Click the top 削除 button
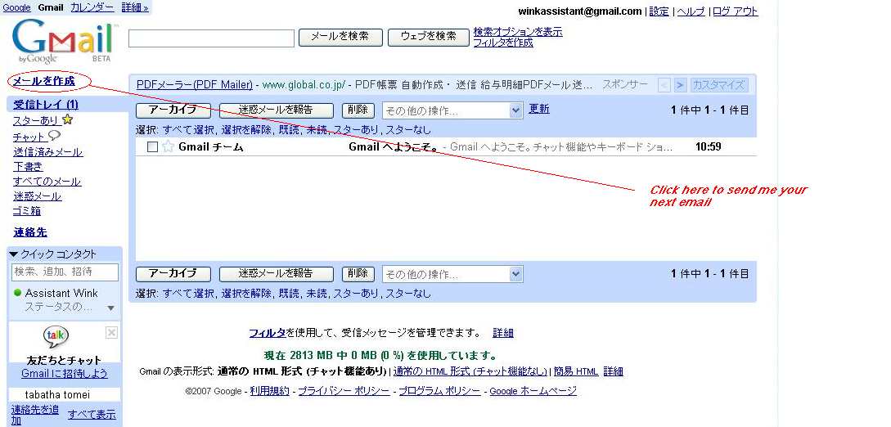891x427 pixels. [358, 110]
